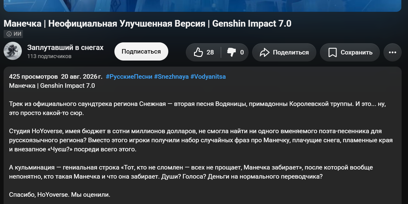Click the Сохранить button label
This screenshot has width=408, height=204.
click(357, 52)
